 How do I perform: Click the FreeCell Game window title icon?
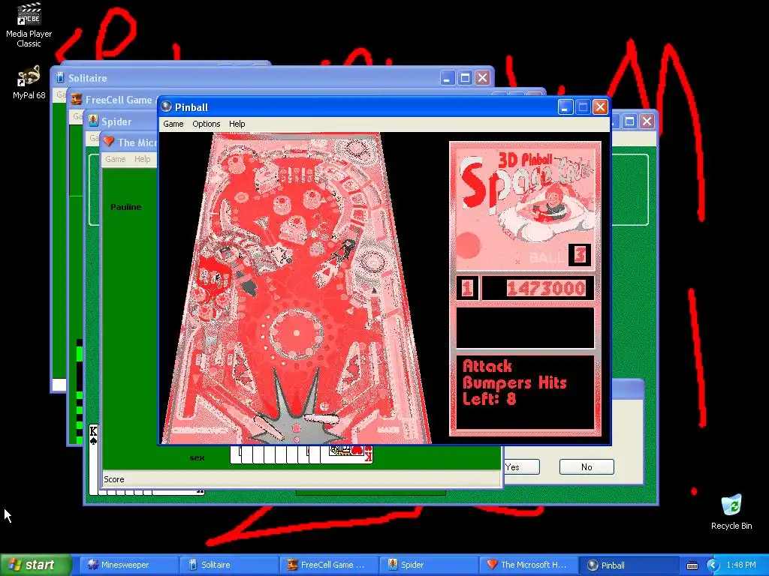76,100
